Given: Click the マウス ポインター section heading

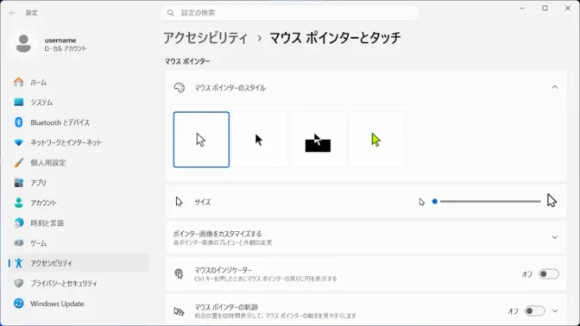Looking at the screenshot, I should (x=187, y=61).
